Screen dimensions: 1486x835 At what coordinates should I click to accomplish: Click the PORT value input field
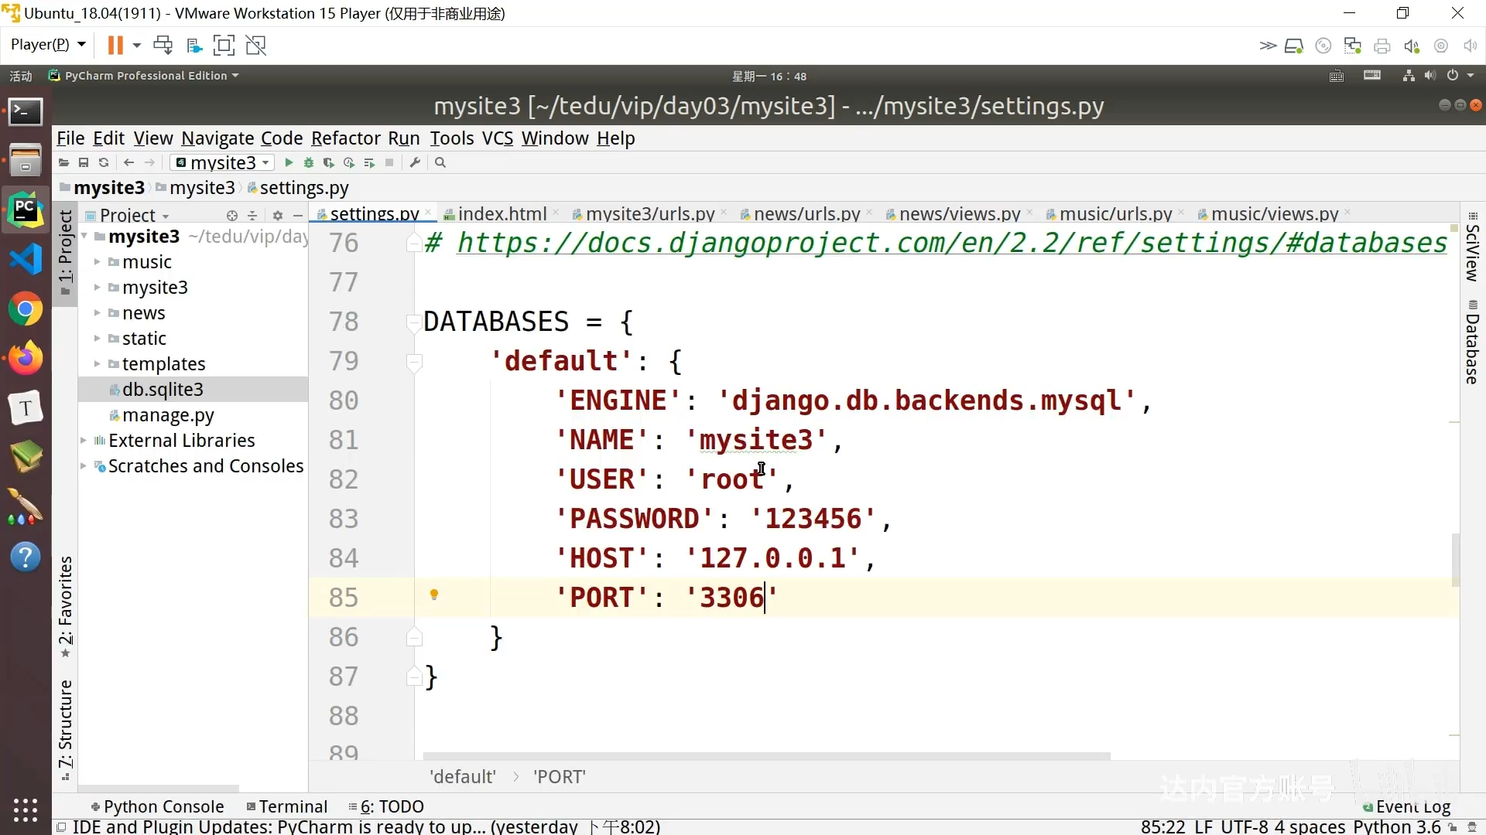731,596
